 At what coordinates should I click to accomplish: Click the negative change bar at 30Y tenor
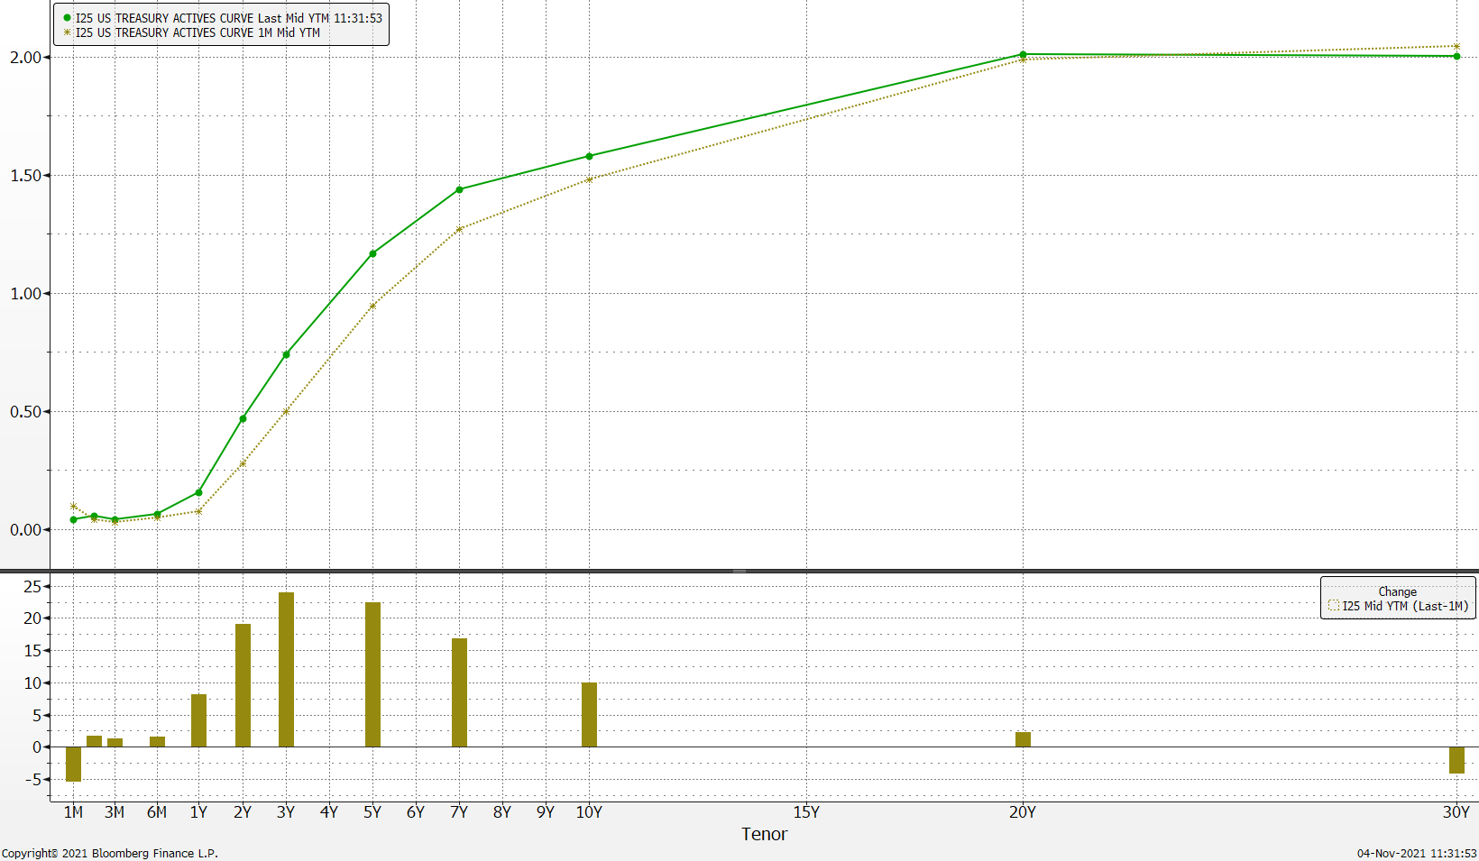click(x=1456, y=760)
